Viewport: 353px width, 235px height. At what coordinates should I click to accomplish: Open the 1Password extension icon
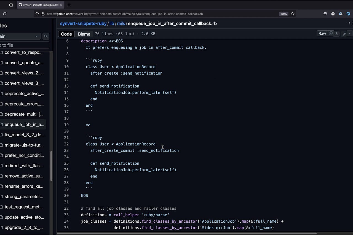click(341, 14)
